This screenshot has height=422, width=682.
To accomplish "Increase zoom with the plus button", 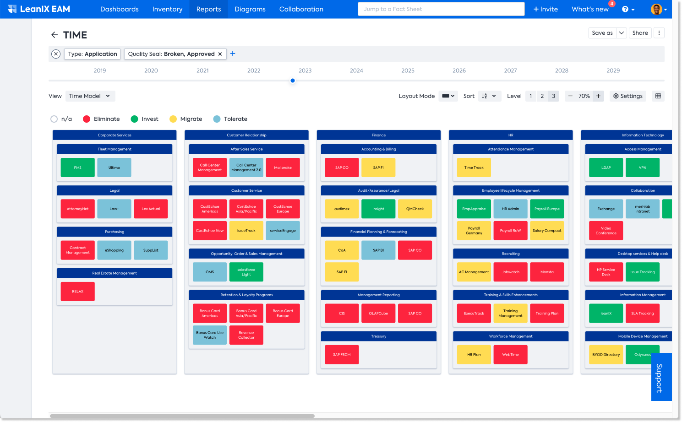I will pos(598,96).
